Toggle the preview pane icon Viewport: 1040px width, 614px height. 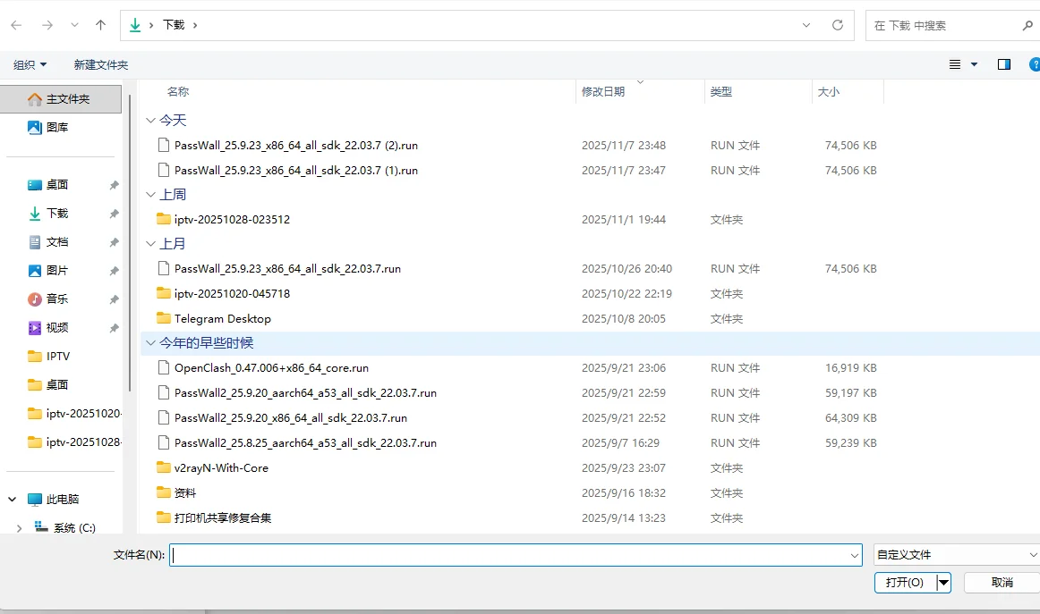tap(1004, 64)
